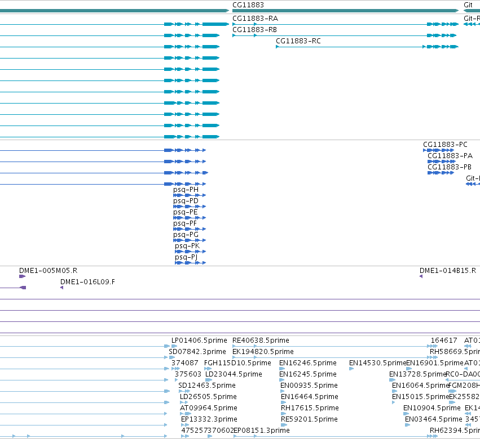
Task: Select the CG11883-PC protein label
Action: pos(445,145)
